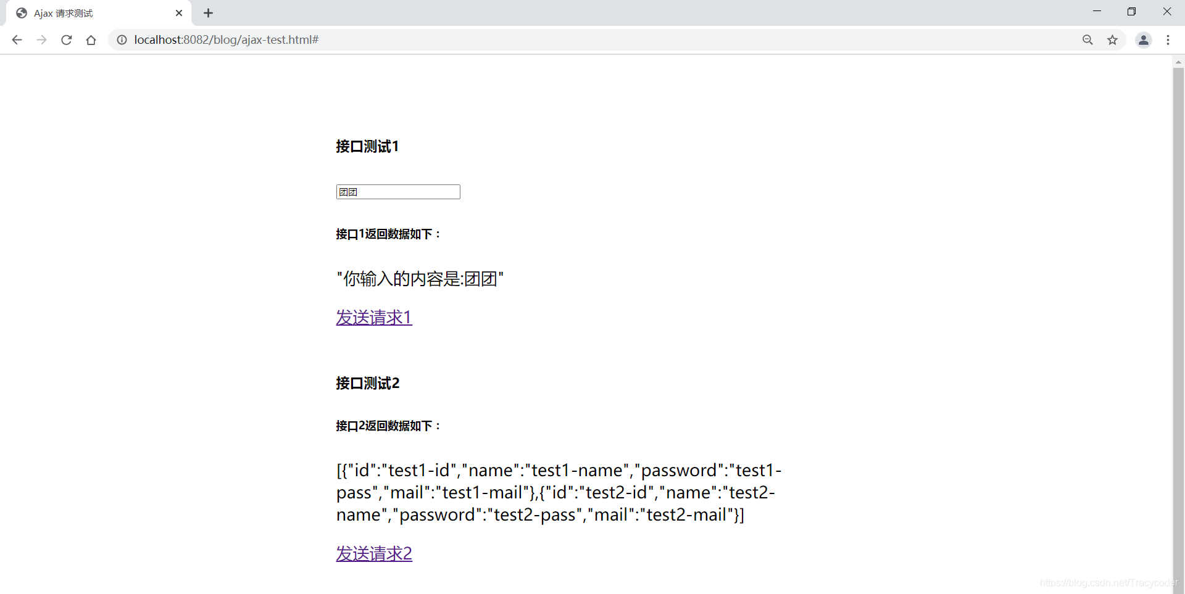
Task: View site information icon in address bar
Action: (122, 40)
